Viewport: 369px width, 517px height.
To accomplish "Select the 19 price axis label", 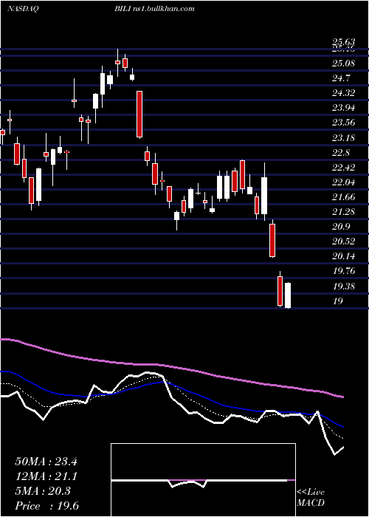I will coord(338,301).
